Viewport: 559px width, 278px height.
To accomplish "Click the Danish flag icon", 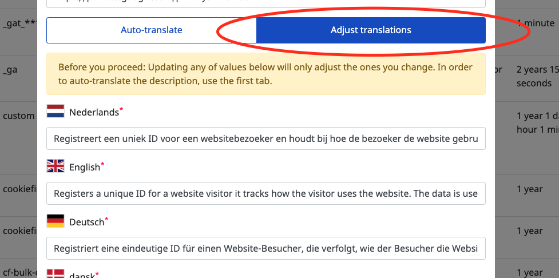I will click(55, 274).
